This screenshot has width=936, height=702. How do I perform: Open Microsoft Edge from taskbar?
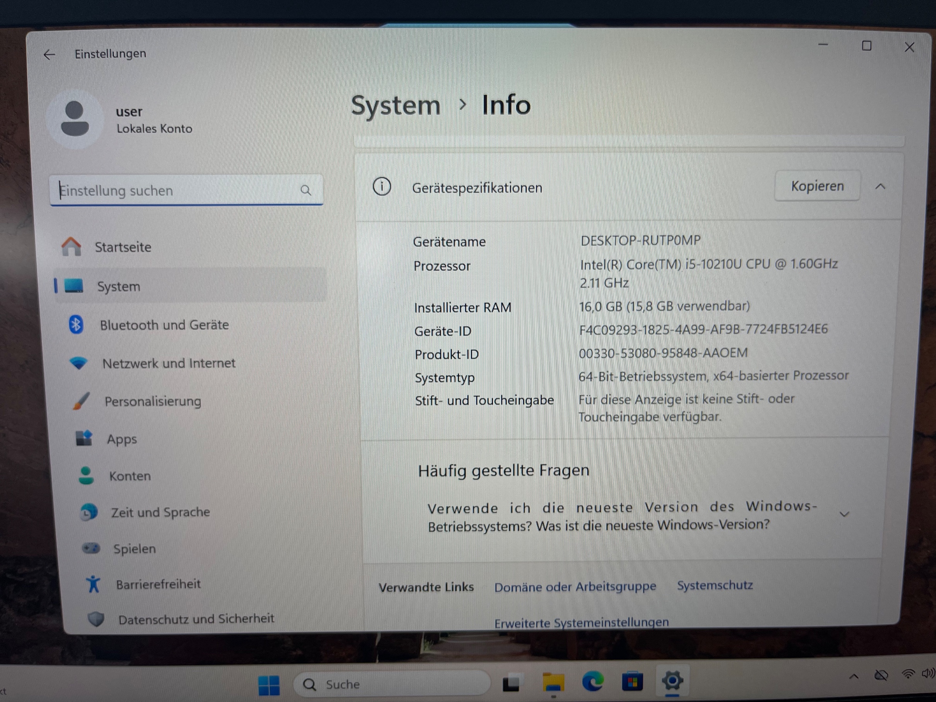pos(593,681)
